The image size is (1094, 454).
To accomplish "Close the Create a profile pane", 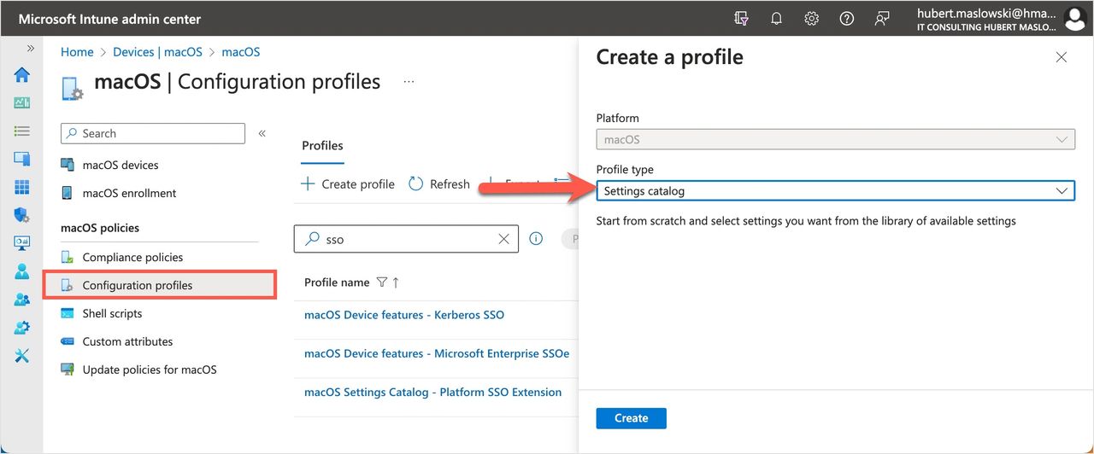I will [x=1061, y=57].
